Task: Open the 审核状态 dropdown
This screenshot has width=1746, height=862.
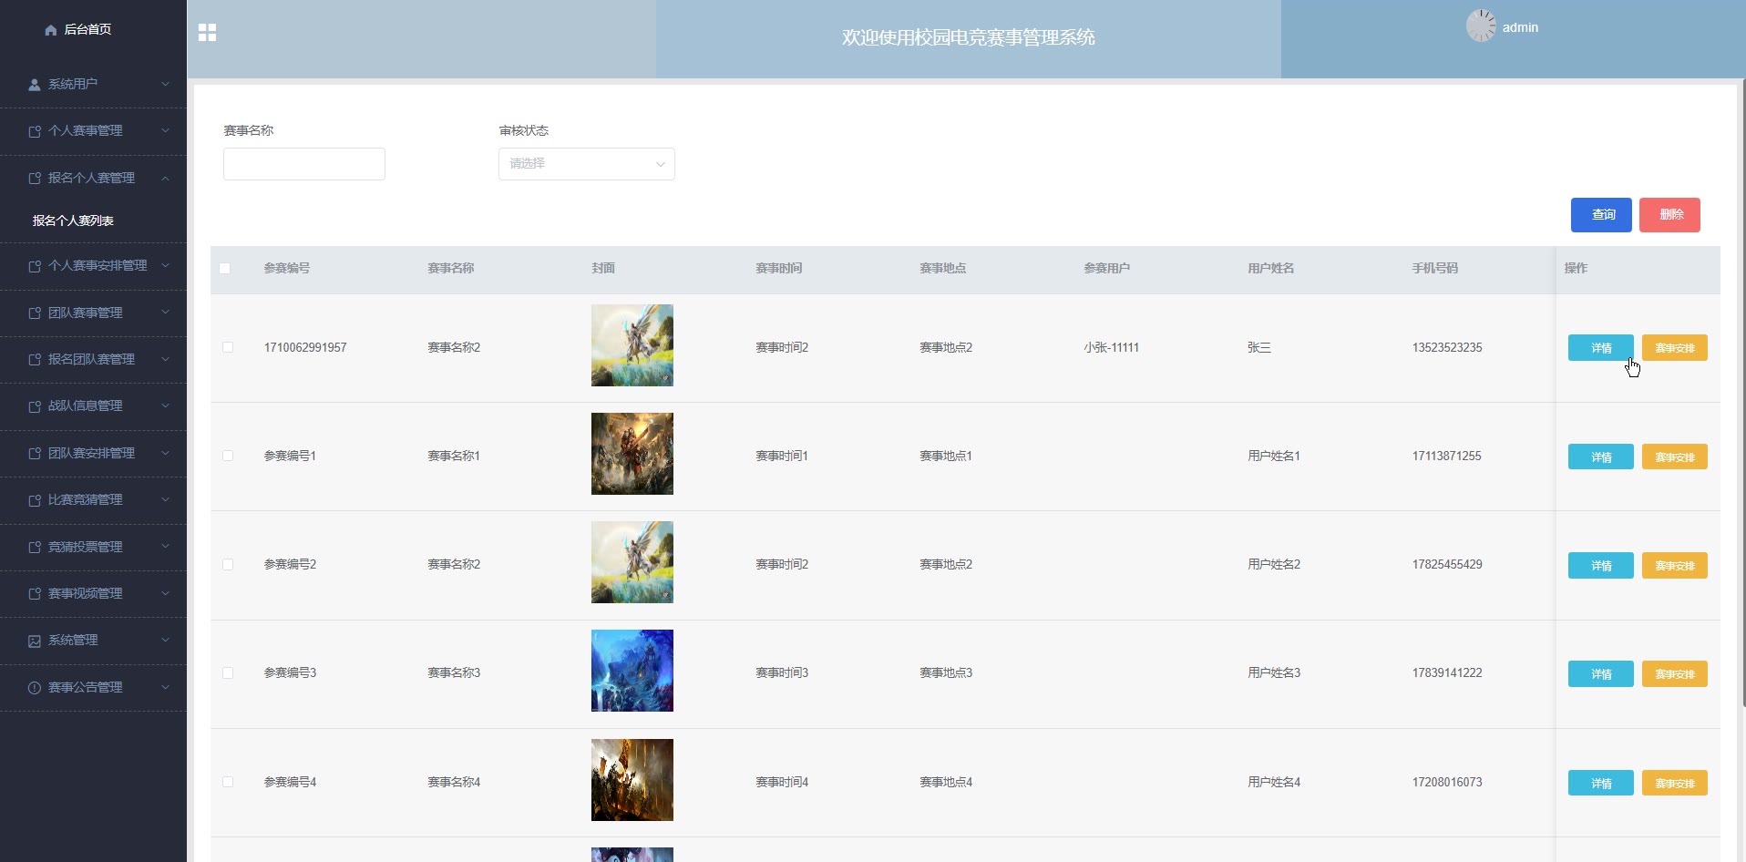Action: pos(587,164)
